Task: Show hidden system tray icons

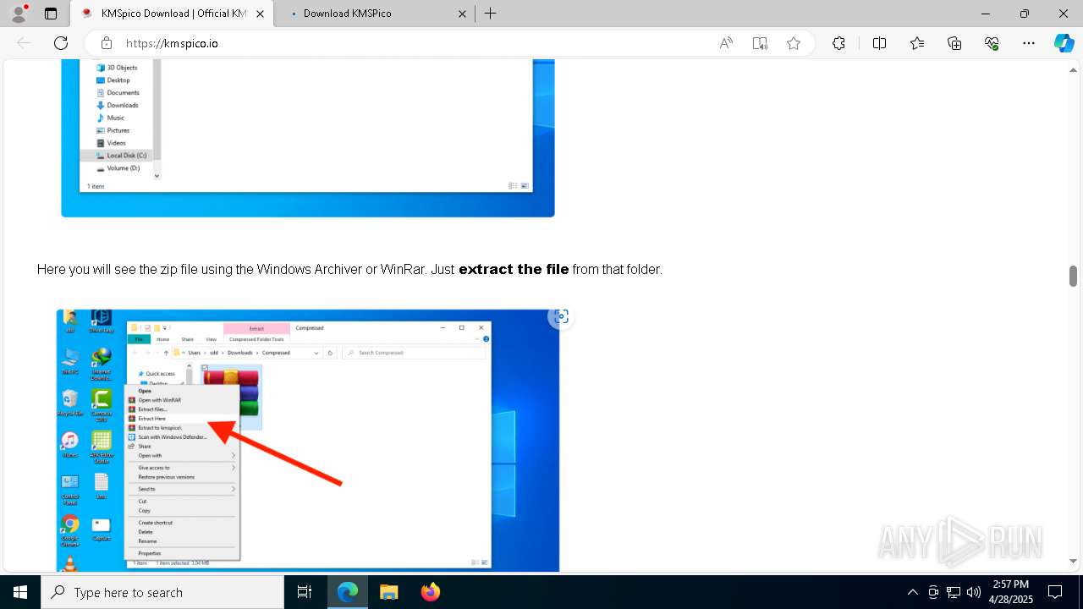Action: click(912, 592)
